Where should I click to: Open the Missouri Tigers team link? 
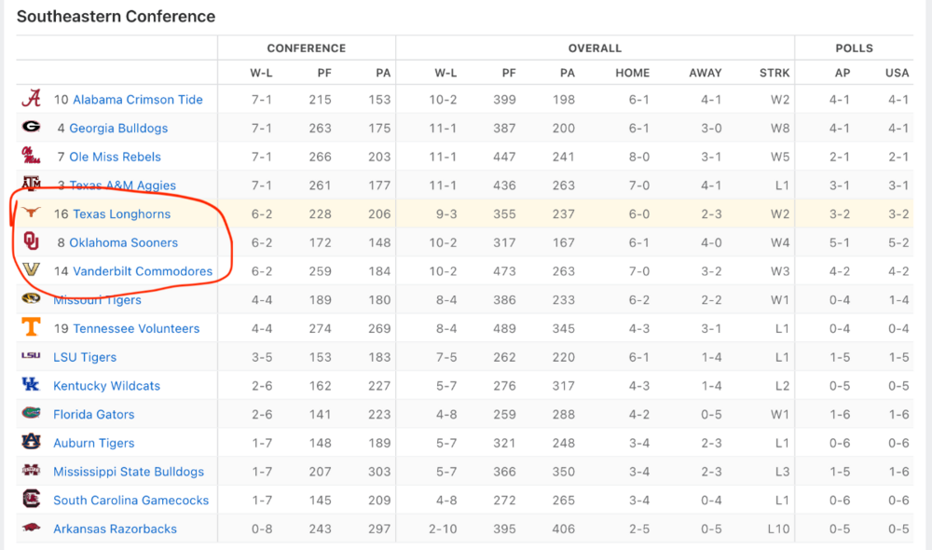pyautogui.click(x=97, y=300)
